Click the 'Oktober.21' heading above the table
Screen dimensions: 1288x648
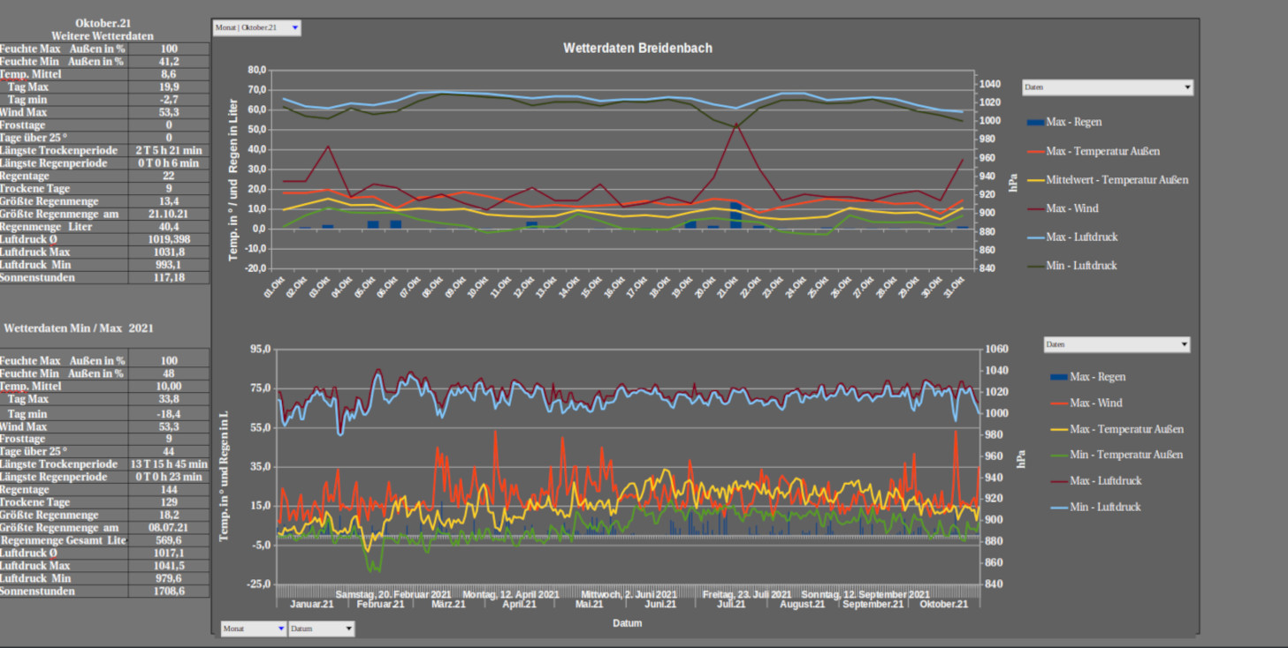pyautogui.click(x=102, y=23)
